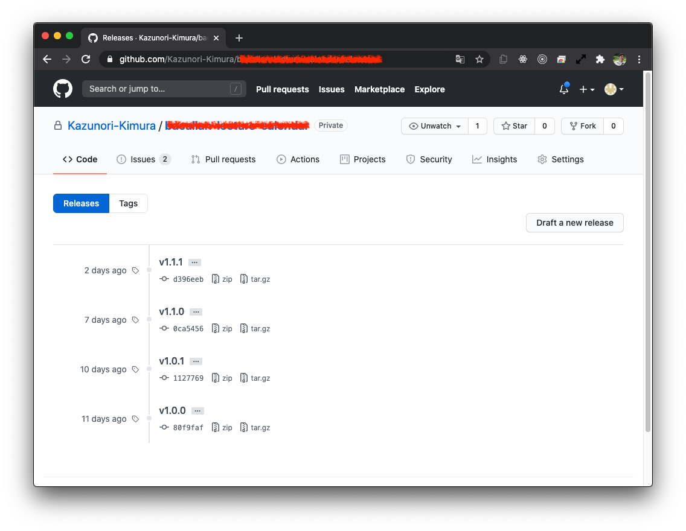Switch to repository Pull requests tab

point(223,159)
